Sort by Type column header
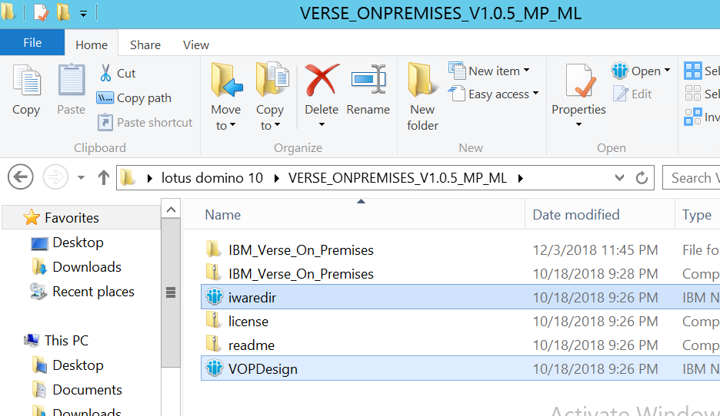 pyautogui.click(x=698, y=214)
